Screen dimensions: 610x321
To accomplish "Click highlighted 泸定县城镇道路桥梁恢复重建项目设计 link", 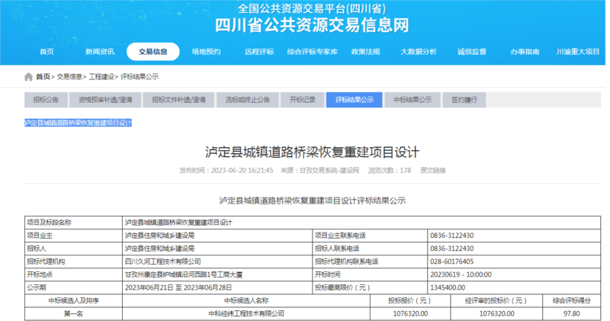I will click(78, 123).
